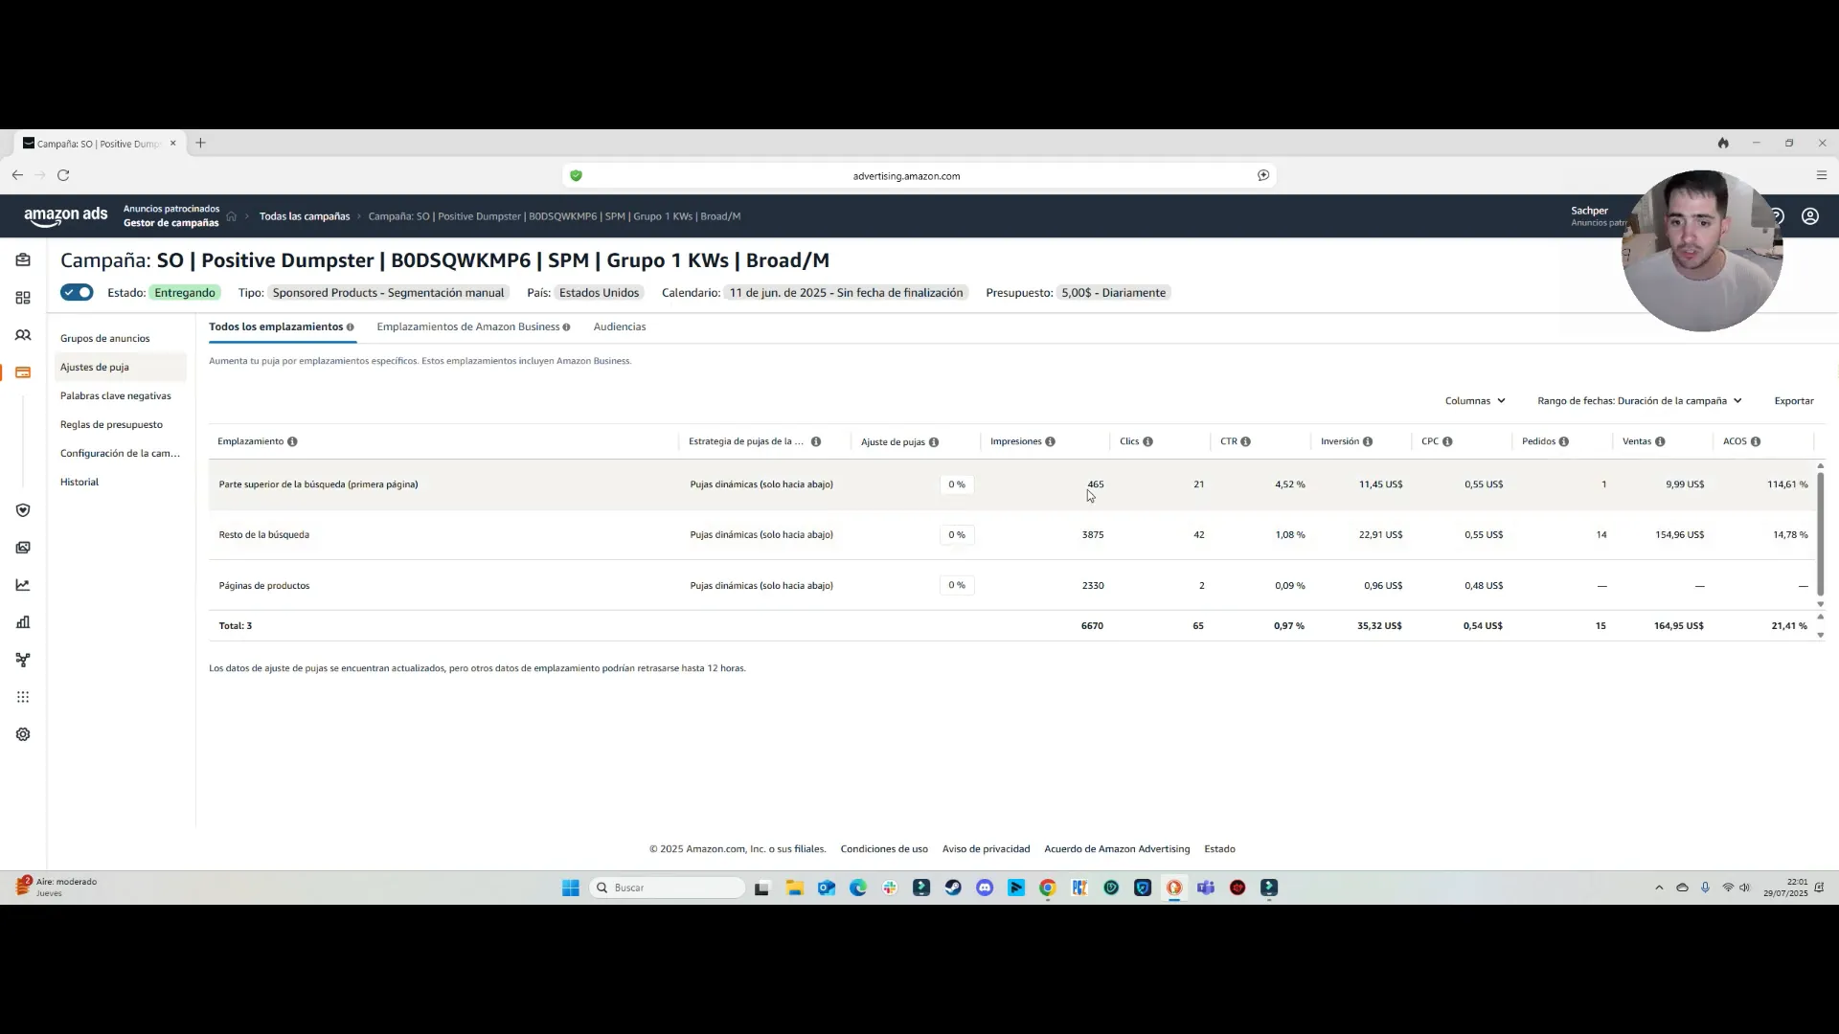The height and width of the screenshot is (1034, 1839).
Task: Click Resto de la búsqueda row label
Action: 264,535
